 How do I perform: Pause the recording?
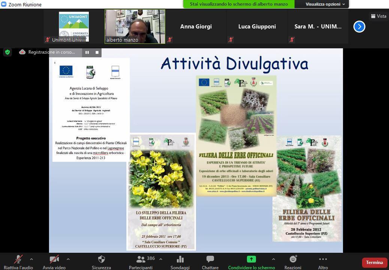tap(87, 52)
